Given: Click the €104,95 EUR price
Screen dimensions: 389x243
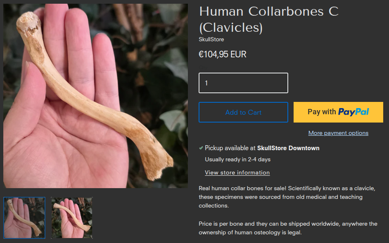Looking at the screenshot, I should (x=223, y=54).
